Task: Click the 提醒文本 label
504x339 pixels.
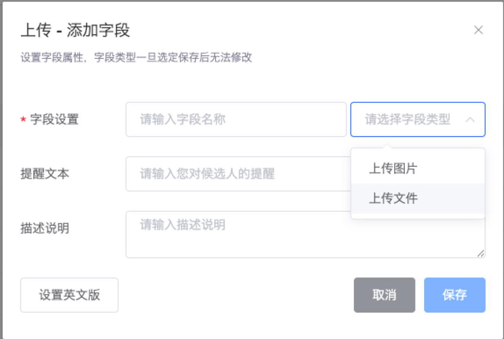Action: 45,174
